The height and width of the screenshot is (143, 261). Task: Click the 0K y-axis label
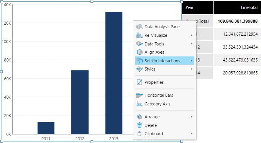9,134
